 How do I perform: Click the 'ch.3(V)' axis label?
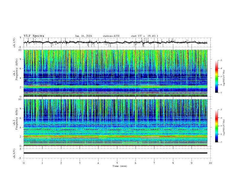click(14, 153)
